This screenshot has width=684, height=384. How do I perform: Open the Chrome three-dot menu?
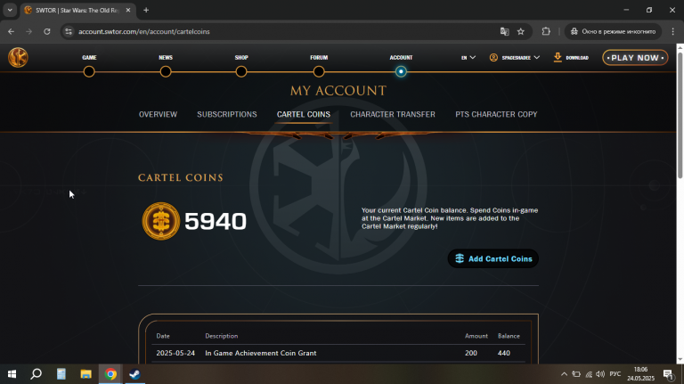click(x=673, y=31)
